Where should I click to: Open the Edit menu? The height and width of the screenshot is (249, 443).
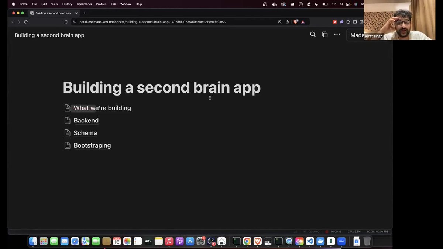pos(44,4)
